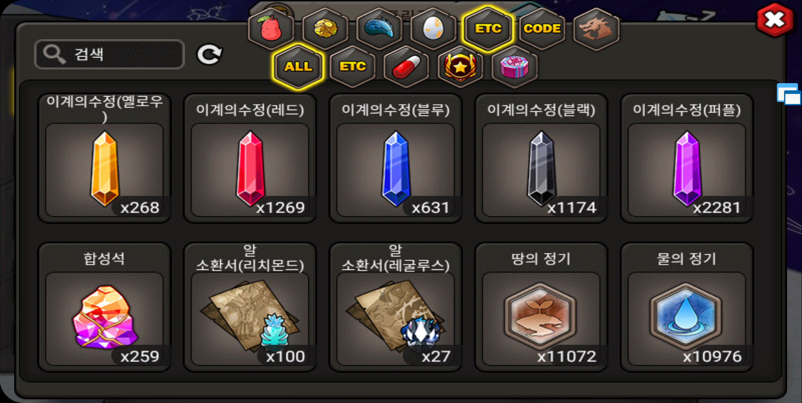Select the red fruit food category icon

(x=271, y=28)
